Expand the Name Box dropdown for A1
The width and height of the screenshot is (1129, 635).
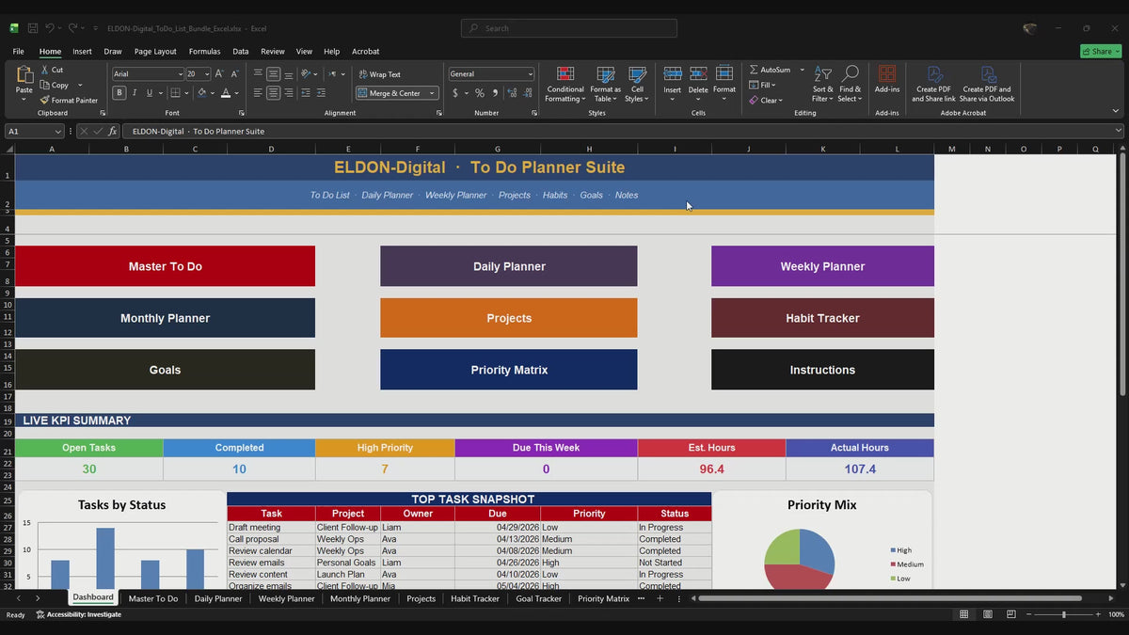click(58, 132)
